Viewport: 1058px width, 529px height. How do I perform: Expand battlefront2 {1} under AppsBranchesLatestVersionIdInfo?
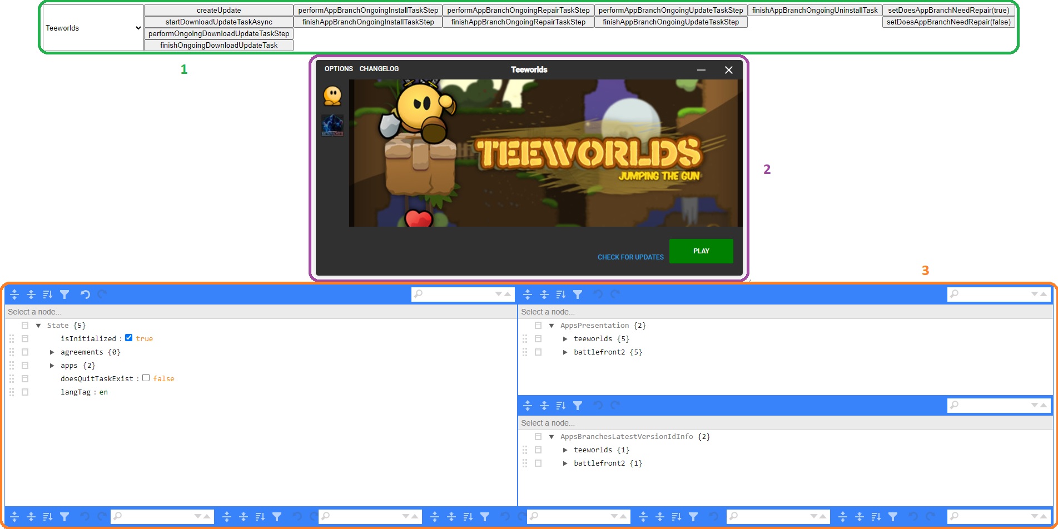[x=565, y=463]
